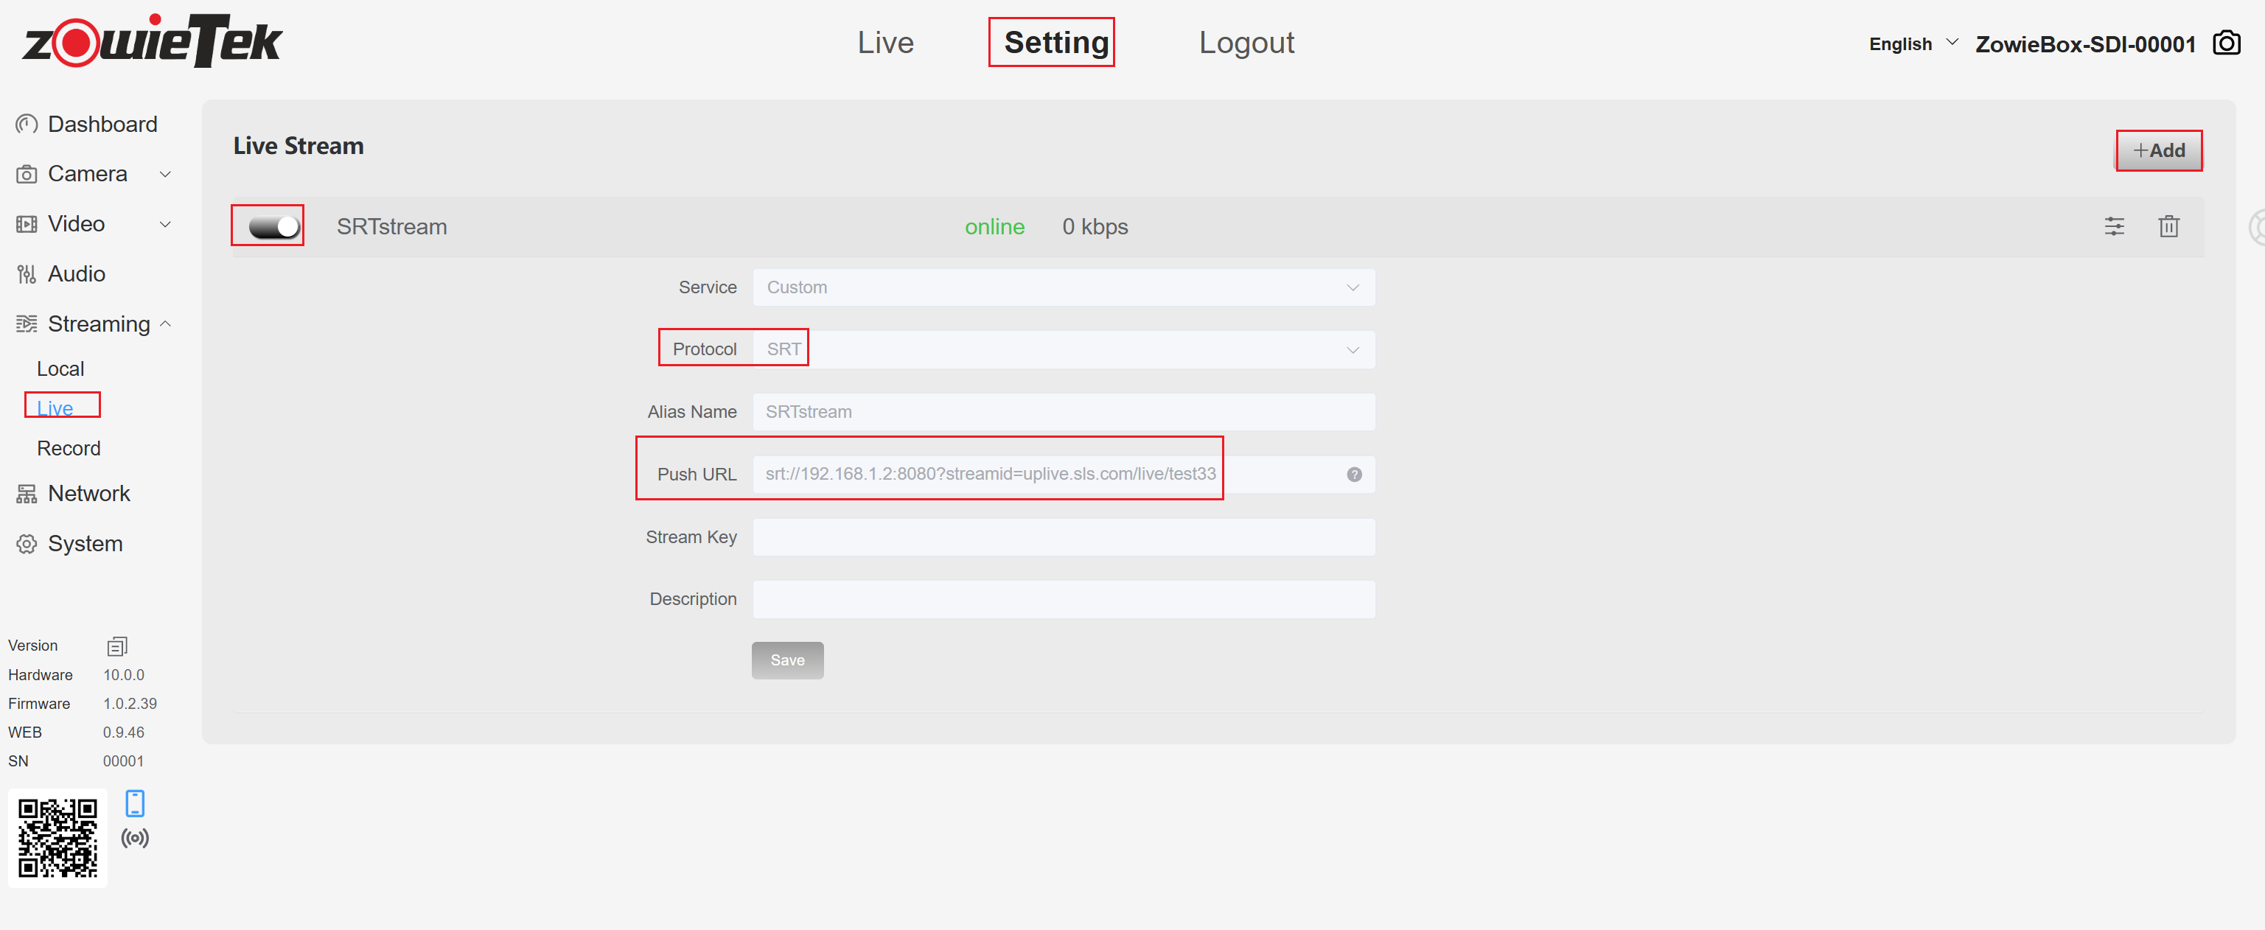Open the English language selector
Viewport: 2265px width, 930px height.
[1913, 44]
